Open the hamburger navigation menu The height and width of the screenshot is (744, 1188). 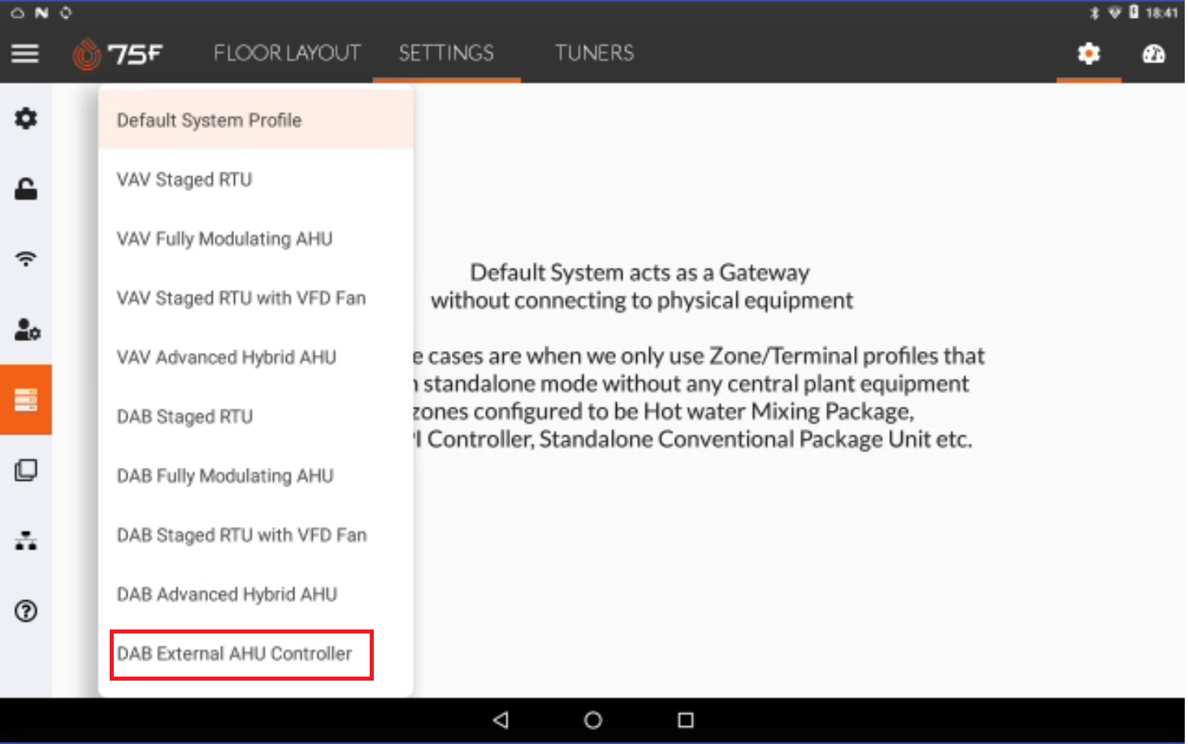pos(25,54)
